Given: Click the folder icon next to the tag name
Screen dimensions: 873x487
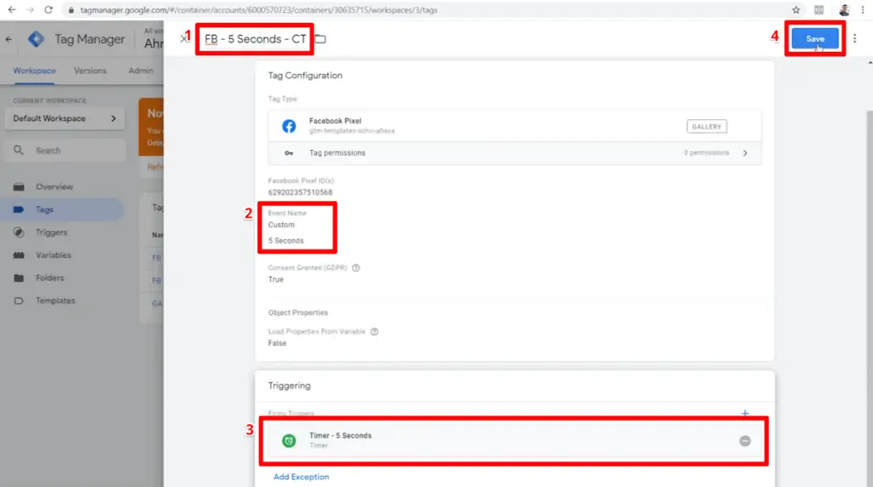Looking at the screenshot, I should pos(321,39).
